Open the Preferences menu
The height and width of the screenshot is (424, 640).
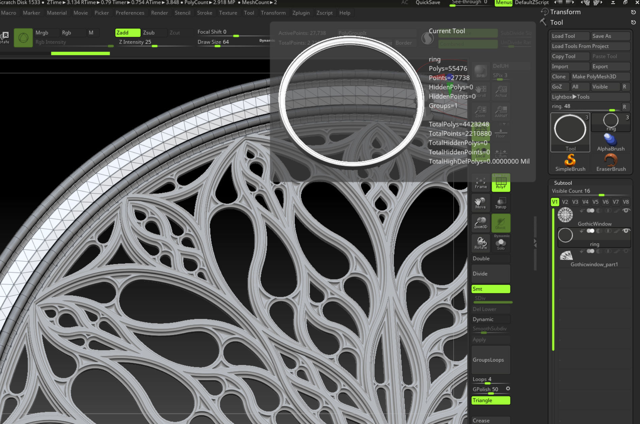coord(130,13)
